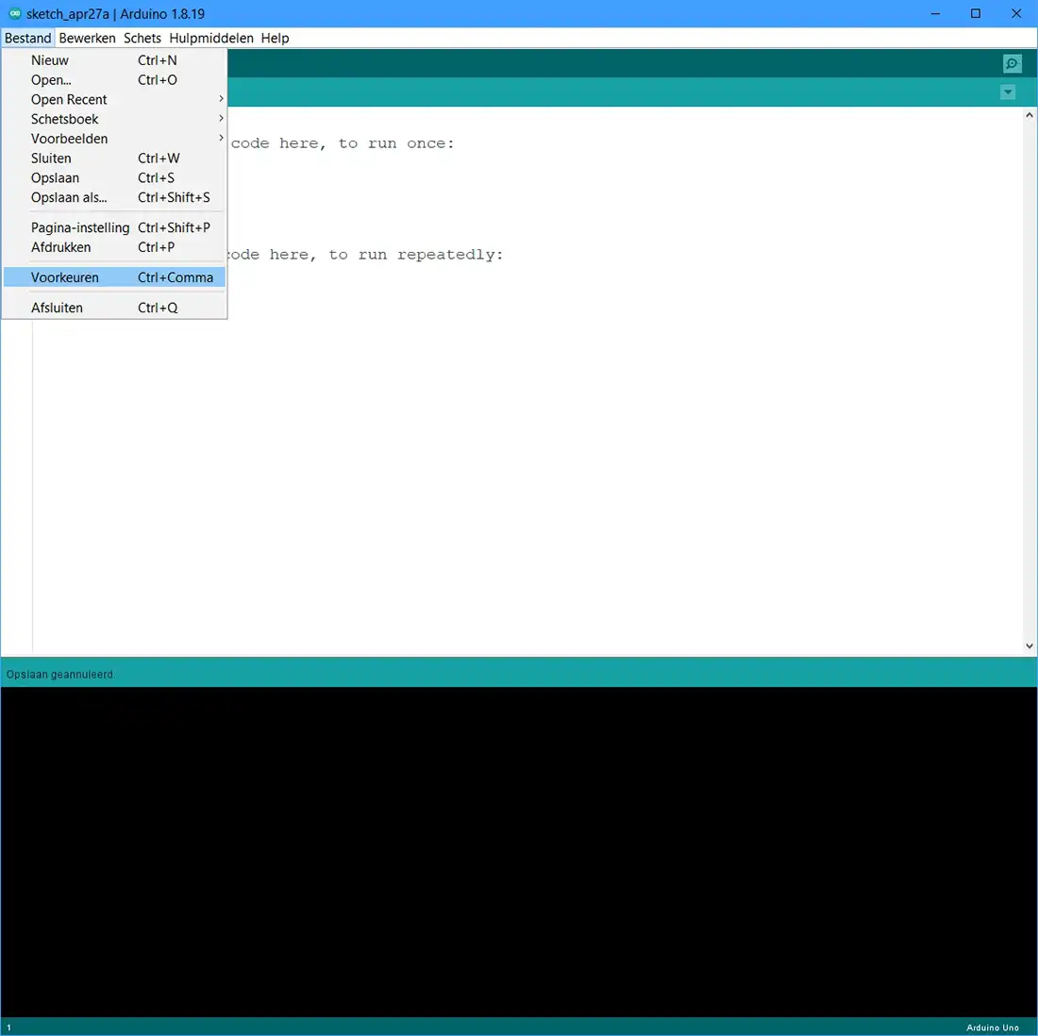Image resolution: width=1038 pixels, height=1036 pixels.
Task: Open the Bewerken menu
Action: coord(87,38)
